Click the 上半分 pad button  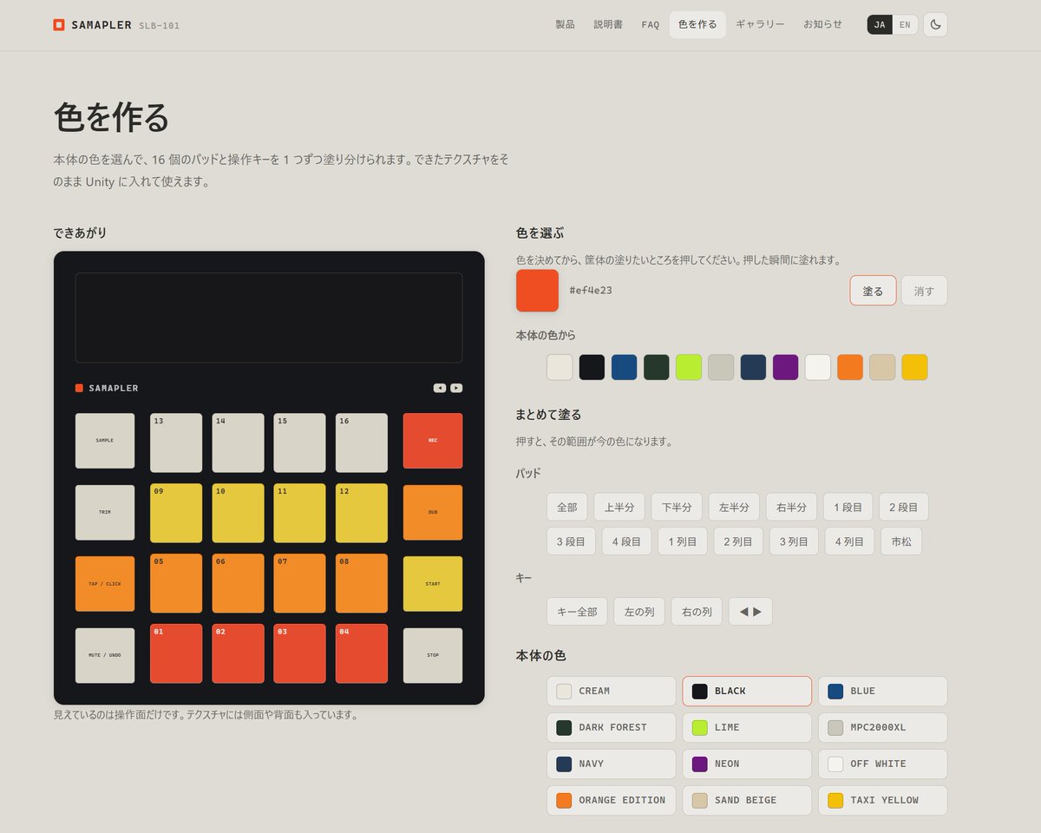[x=619, y=507]
